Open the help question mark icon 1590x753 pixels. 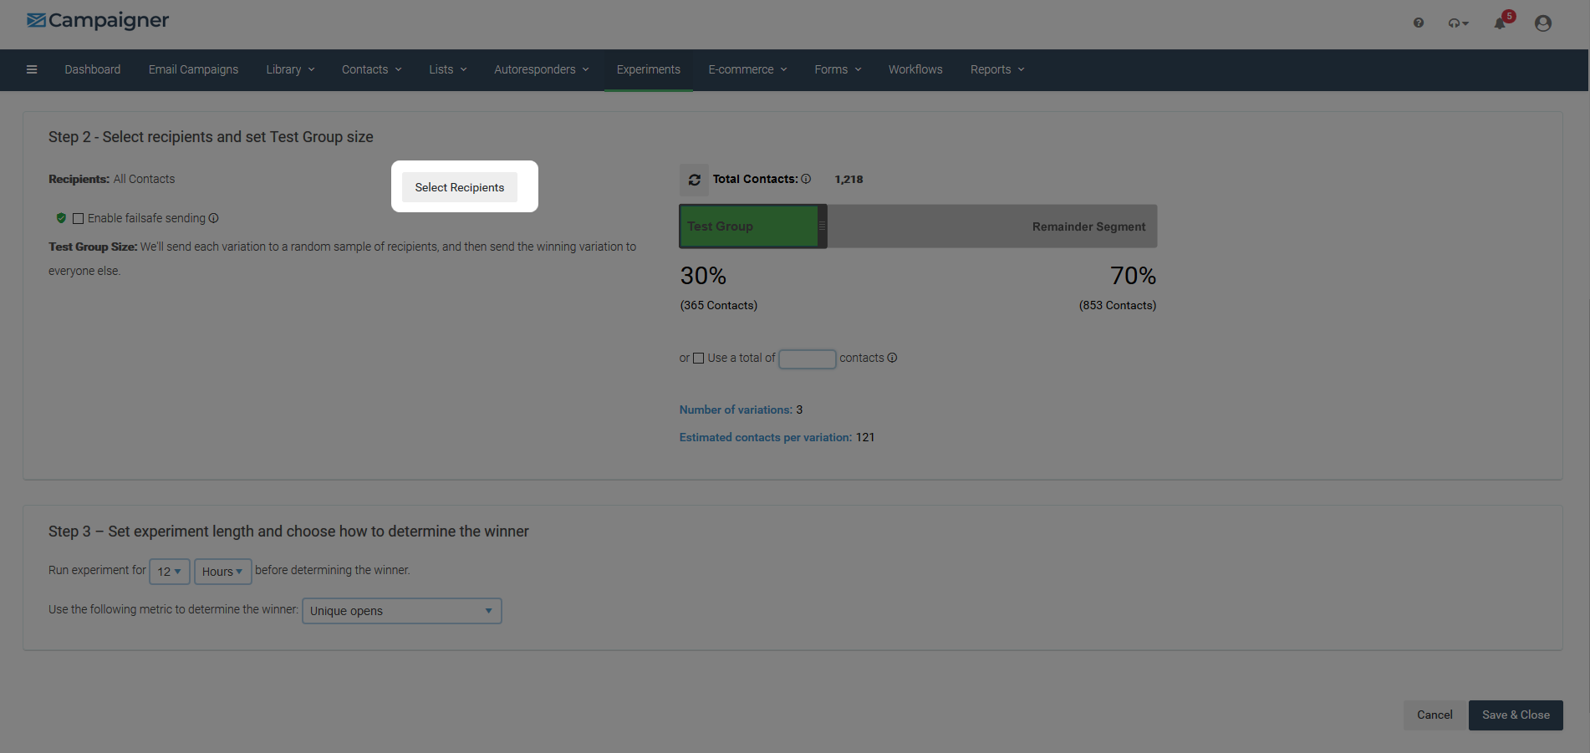point(1419,23)
